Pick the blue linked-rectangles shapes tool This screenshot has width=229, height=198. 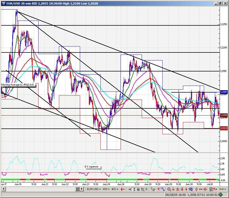click(x=163, y=189)
